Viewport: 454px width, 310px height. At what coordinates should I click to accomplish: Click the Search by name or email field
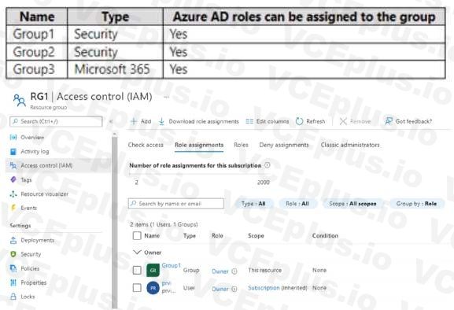pyautogui.click(x=176, y=204)
